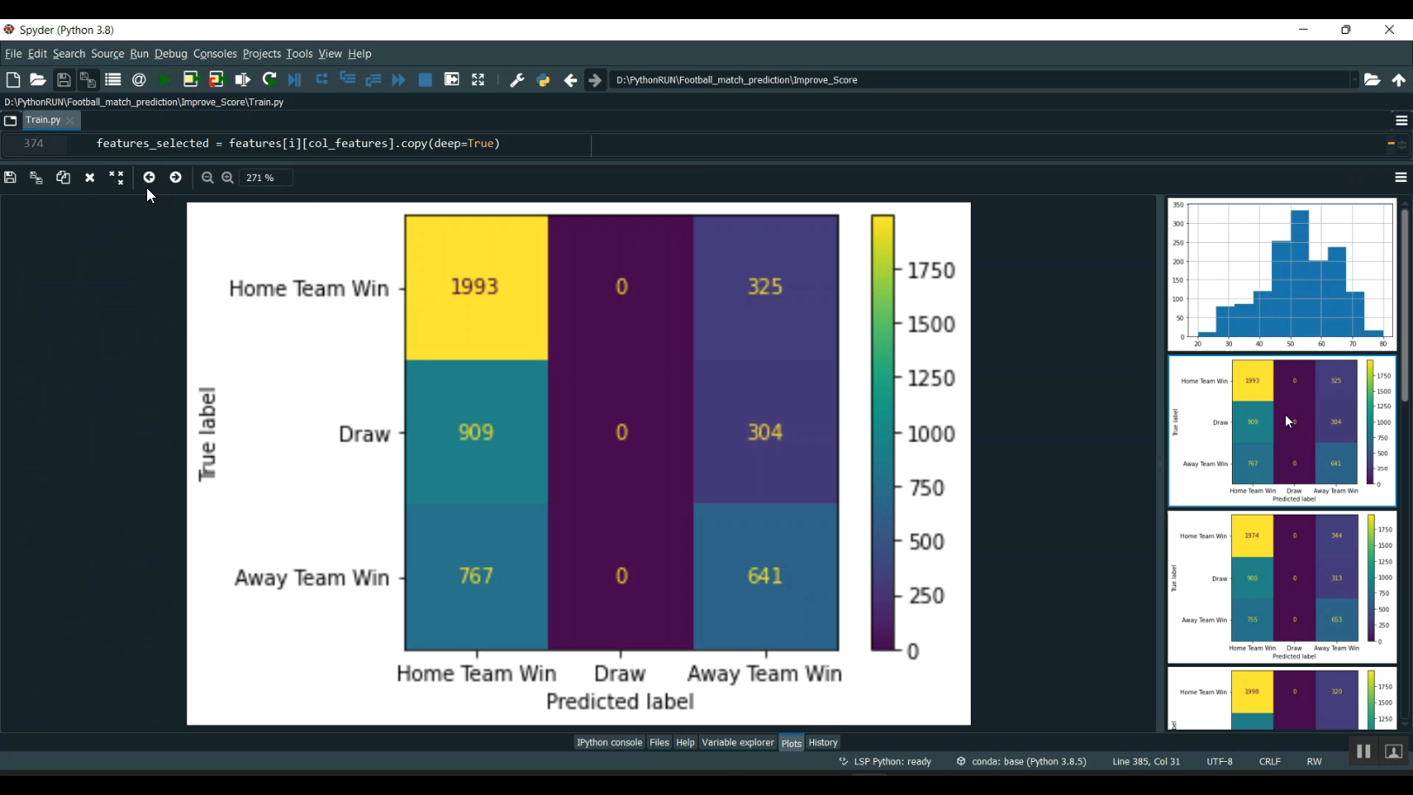Viewport: 1413px width, 795px height.
Task: Stop the running script with the stop icon
Action: (426, 79)
